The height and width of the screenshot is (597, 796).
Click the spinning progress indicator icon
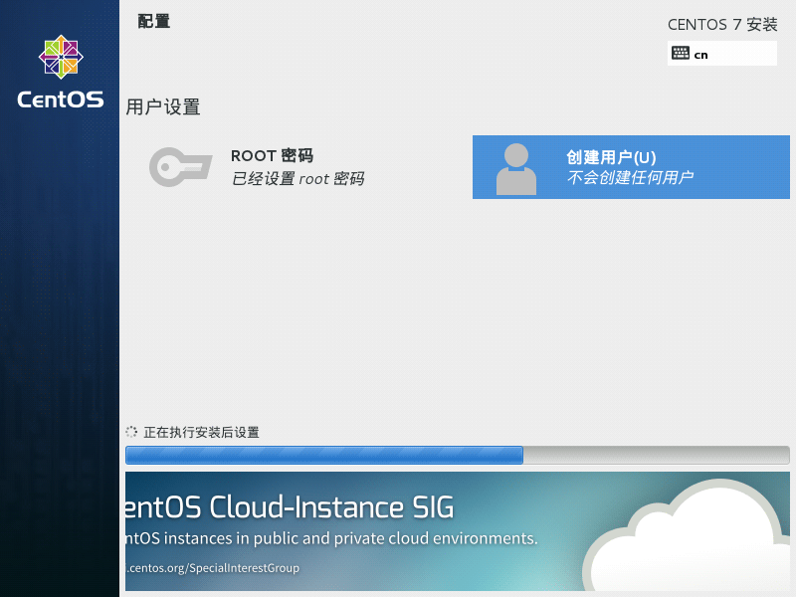(x=131, y=432)
